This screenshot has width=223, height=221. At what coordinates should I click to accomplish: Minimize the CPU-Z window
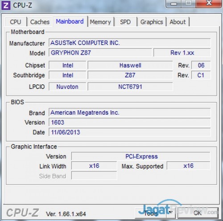[x=173, y=4]
